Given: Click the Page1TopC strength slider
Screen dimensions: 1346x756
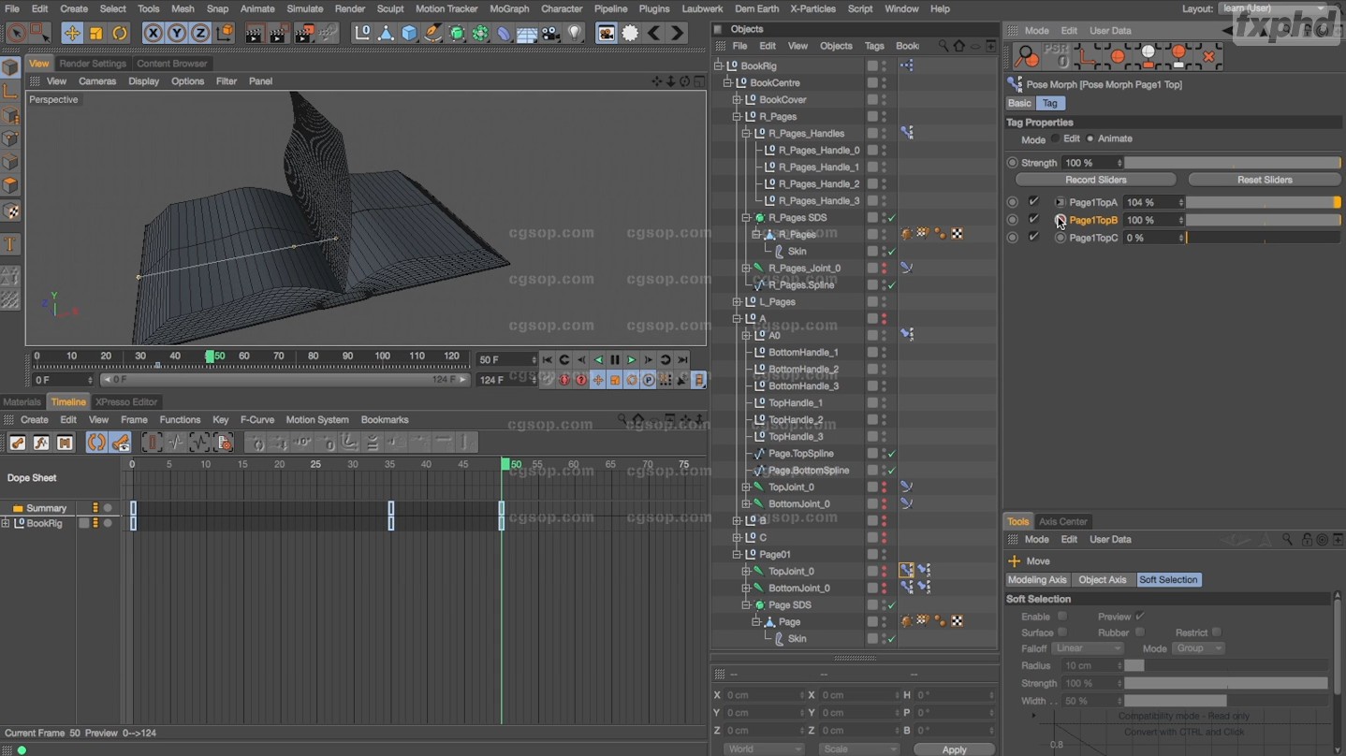Looking at the screenshot, I should pos(1263,238).
